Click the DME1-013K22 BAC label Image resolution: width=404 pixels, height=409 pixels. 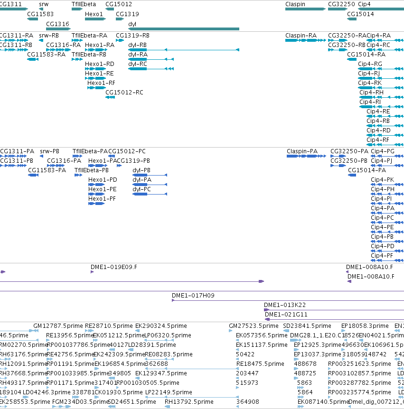[285, 305]
